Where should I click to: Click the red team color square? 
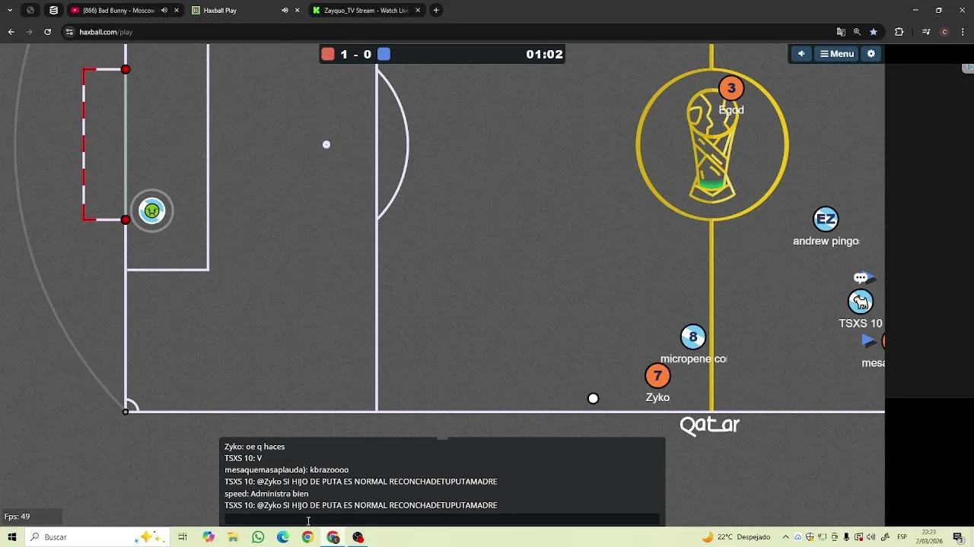(x=328, y=54)
